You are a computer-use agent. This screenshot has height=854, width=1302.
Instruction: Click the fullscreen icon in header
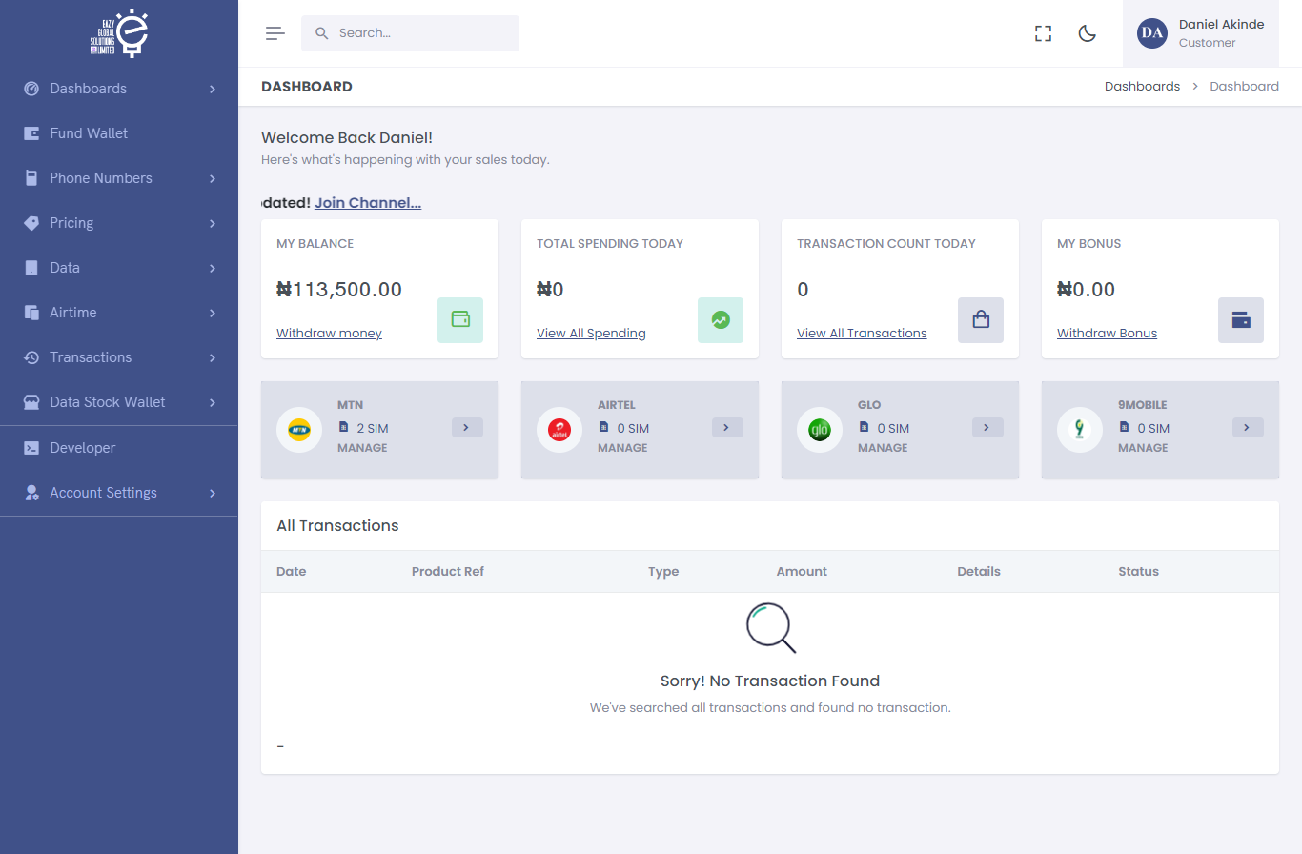pos(1043,33)
